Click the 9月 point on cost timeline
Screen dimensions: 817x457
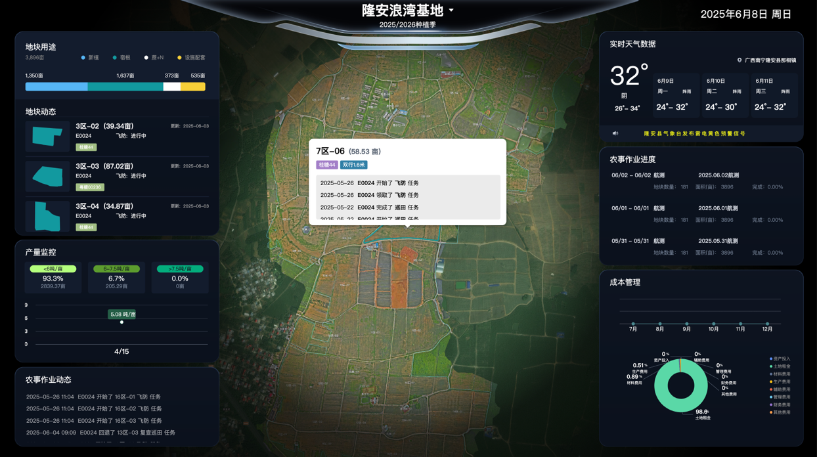coord(687,324)
